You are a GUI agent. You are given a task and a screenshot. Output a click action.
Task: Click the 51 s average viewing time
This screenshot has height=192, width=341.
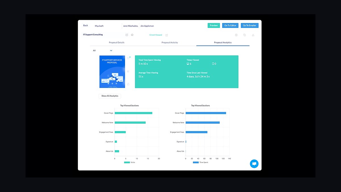pos(141,77)
